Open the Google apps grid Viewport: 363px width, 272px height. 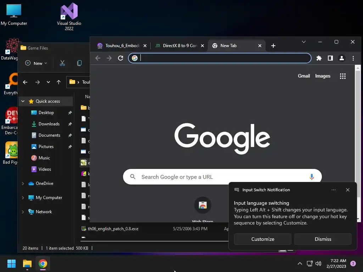pyautogui.click(x=343, y=76)
